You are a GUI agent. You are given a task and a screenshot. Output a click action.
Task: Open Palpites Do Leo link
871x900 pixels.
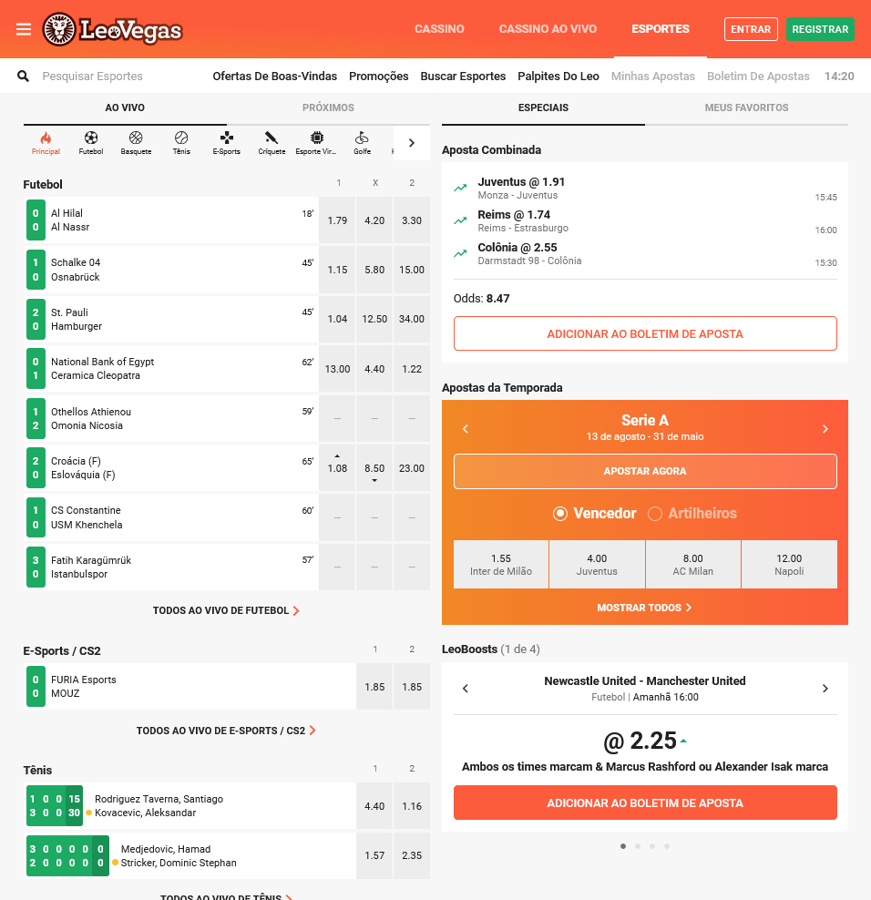pos(558,76)
